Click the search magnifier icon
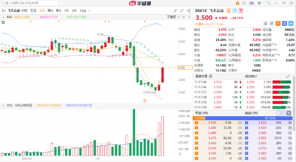This screenshot has width=296, height=162. click(x=2, y=3)
